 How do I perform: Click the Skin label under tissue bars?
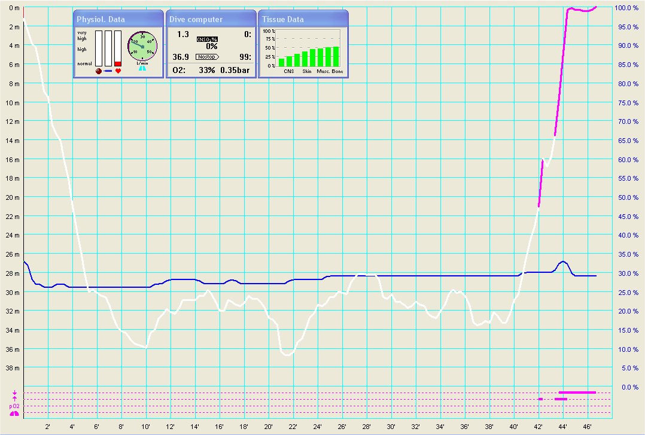[307, 71]
